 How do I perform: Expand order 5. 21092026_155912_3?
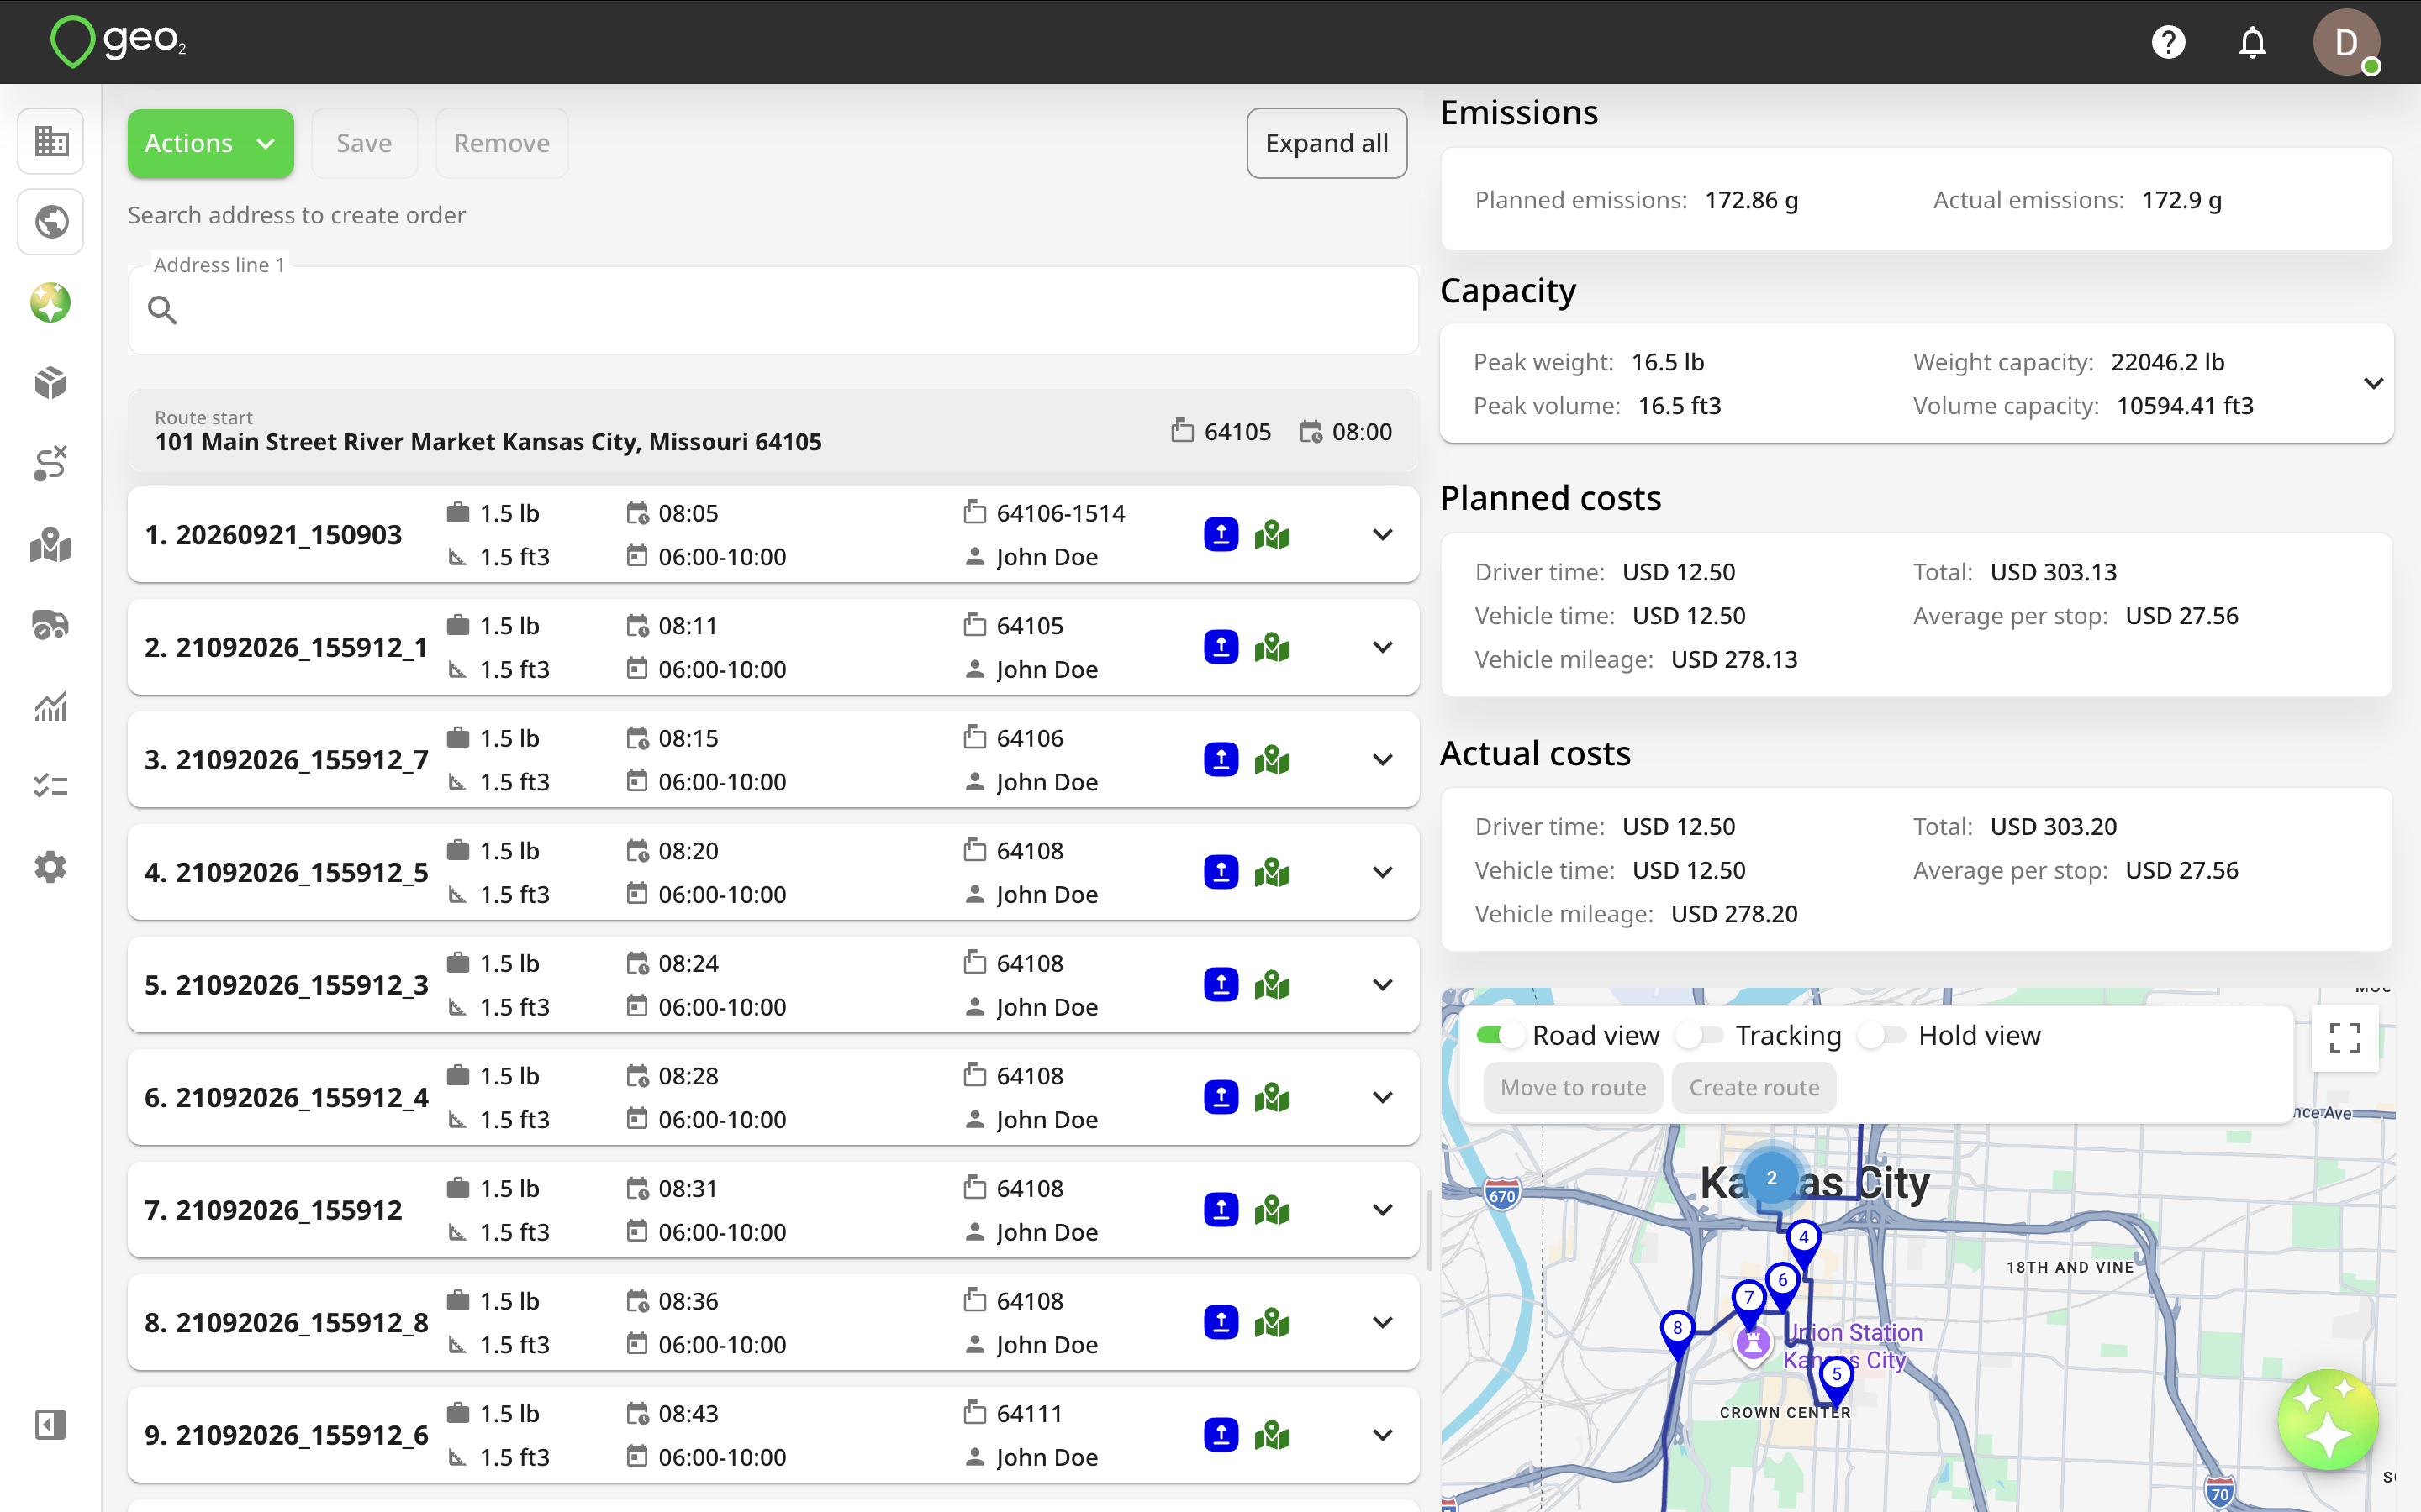[1383, 985]
